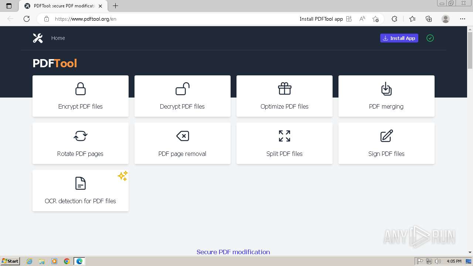Image resolution: width=473 pixels, height=266 pixels.
Task: Open browser Collections
Action: tap(429, 19)
